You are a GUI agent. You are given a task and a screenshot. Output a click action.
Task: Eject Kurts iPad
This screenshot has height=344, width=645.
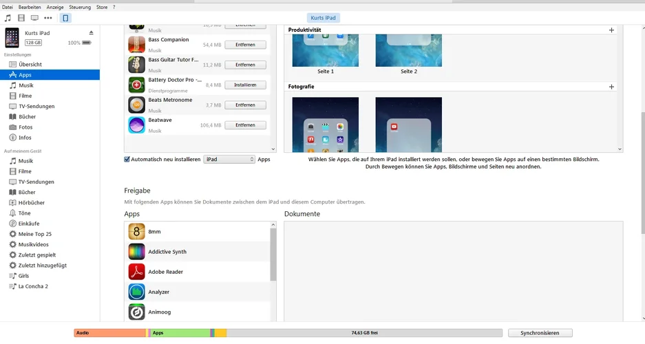(x=92, y=33)
